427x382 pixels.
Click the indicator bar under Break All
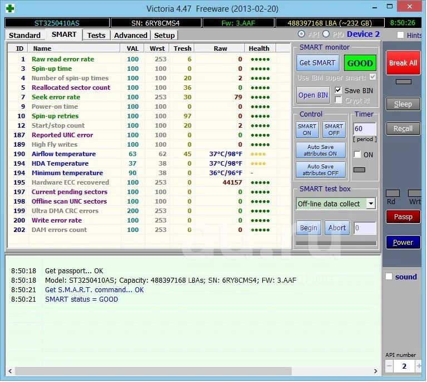[x=403, y=81]
